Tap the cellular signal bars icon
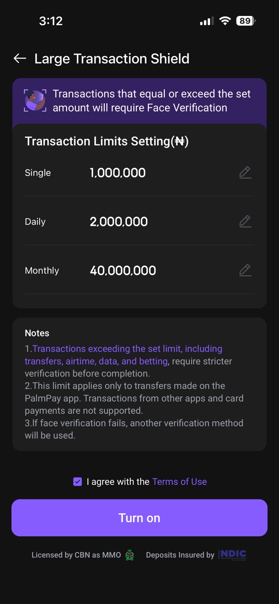The image size is (279, 604). (207, 21)
